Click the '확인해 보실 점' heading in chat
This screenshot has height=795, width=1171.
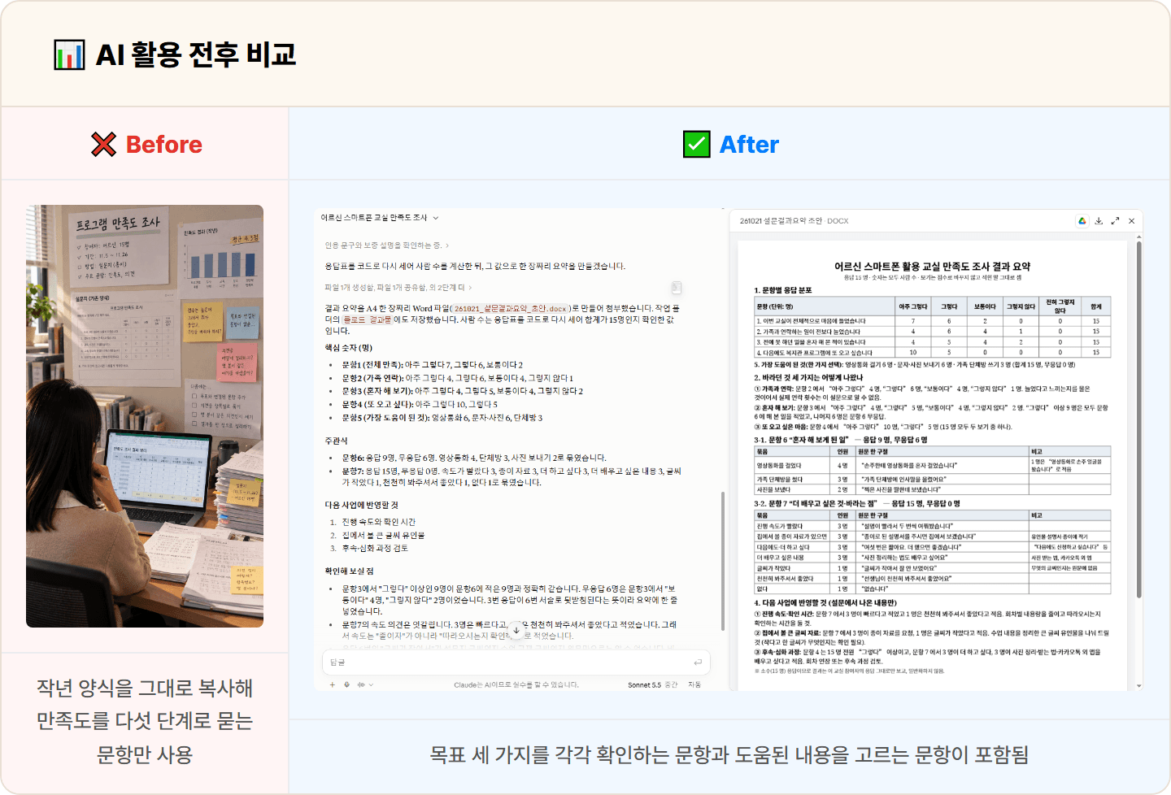tap(350, 571)
